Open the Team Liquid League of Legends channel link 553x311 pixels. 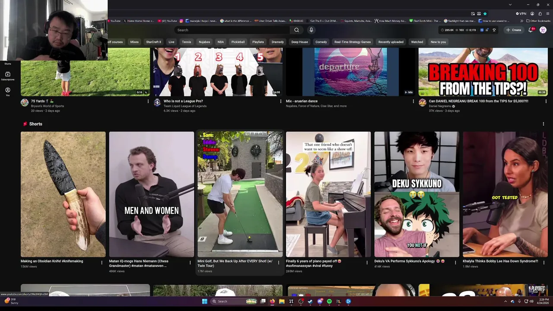185,106
